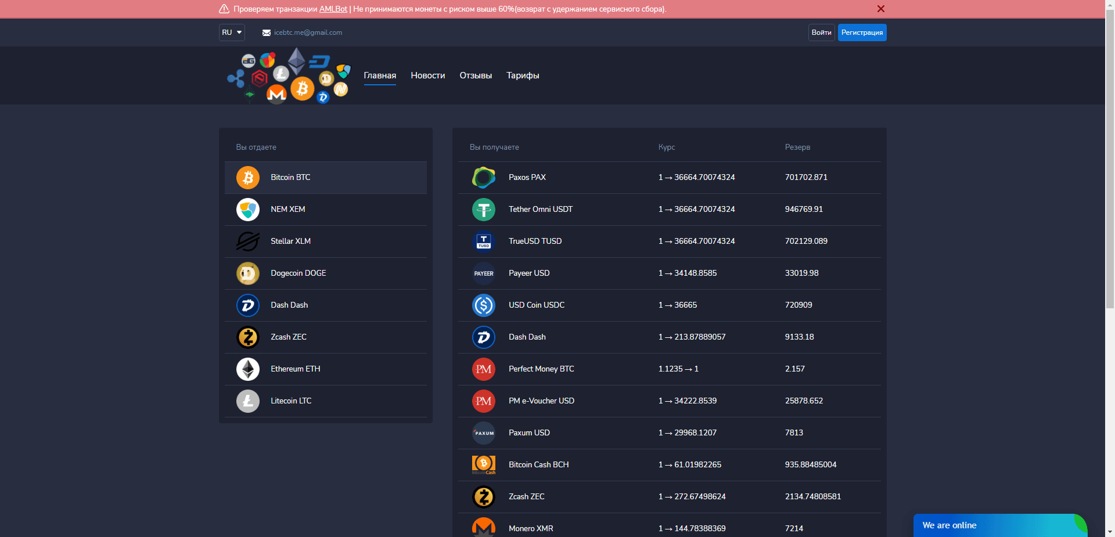
Task: Open the AMLBot link in the banner
Action: pos(333,9)
